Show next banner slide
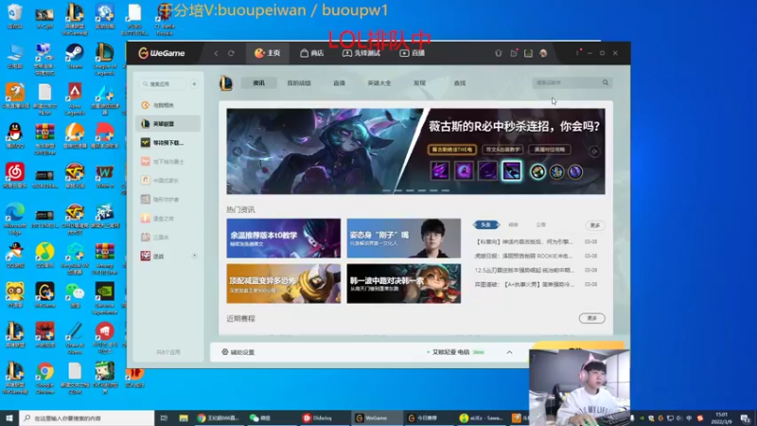This screenshot has height=426, width=757. [x=594, y=151]
